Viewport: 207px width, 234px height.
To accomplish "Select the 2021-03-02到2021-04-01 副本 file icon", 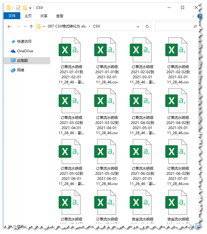I will click(x=70, y=101).
